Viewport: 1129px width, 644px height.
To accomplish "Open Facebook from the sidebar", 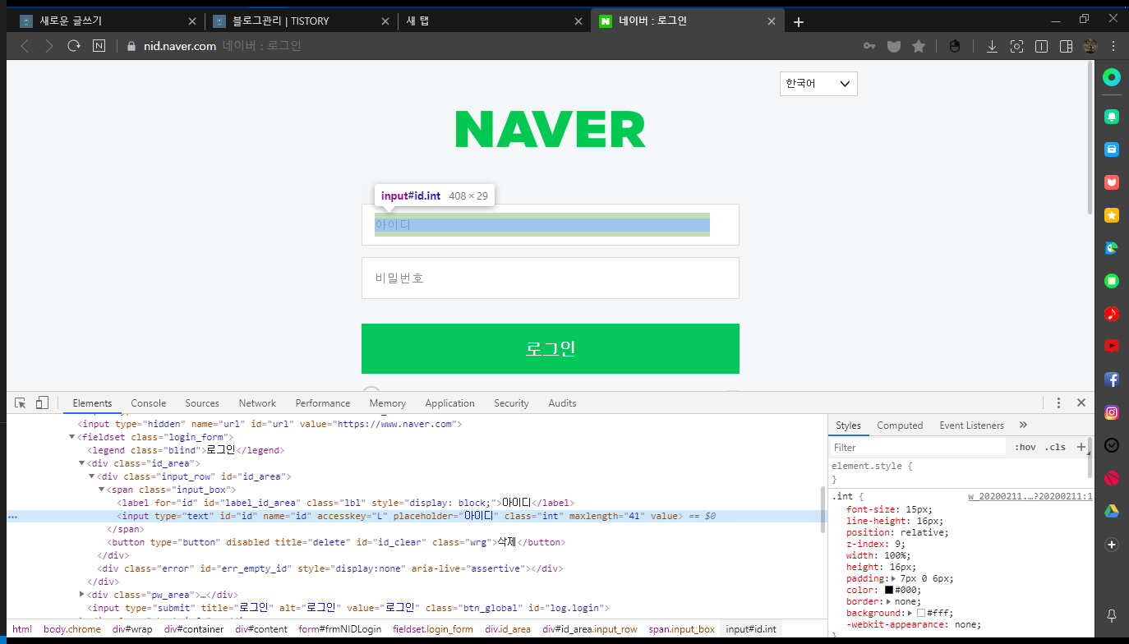I will 1112,379.
